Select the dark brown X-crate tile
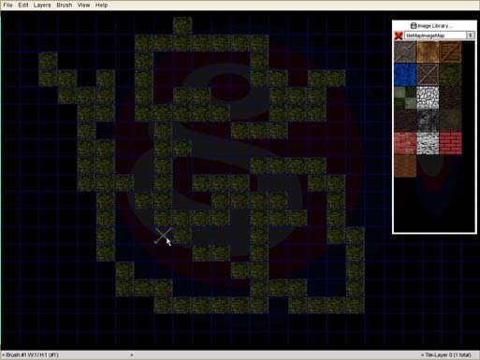The width and height of the screenshot is (480, 360). click(428, 75)
